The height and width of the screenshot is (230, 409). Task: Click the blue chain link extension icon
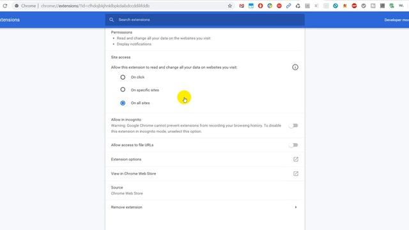[x=288, y=6]
